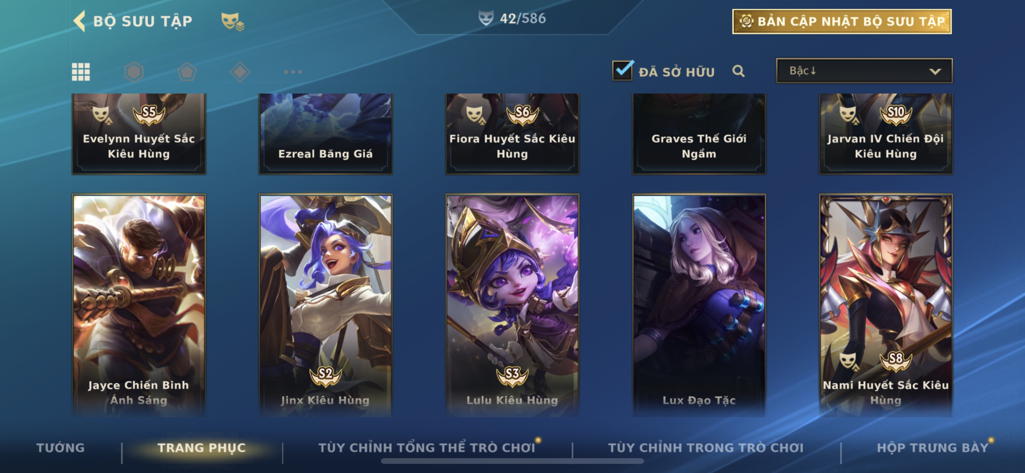
Task: Select the pentagon rarity filter icon
Action: coord(186,72)
